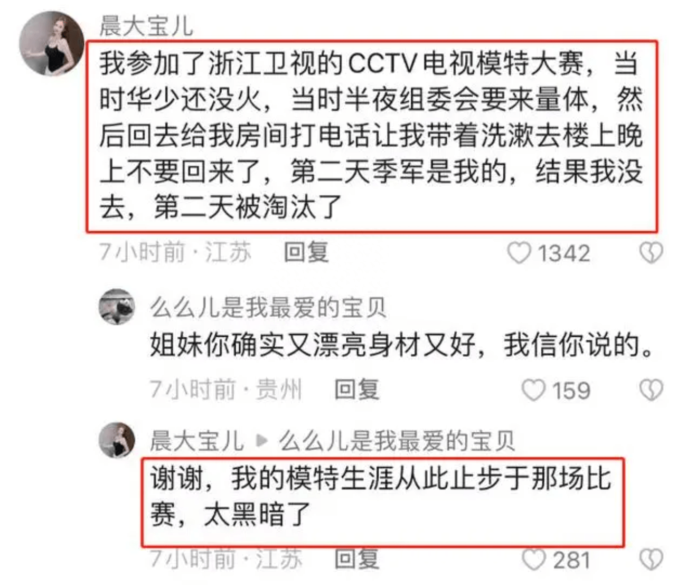Open replied-to user 么么儿是我最爱的宝贝 after arrow
This screenshot has height=587, width=677.
(x=397, y=441)
